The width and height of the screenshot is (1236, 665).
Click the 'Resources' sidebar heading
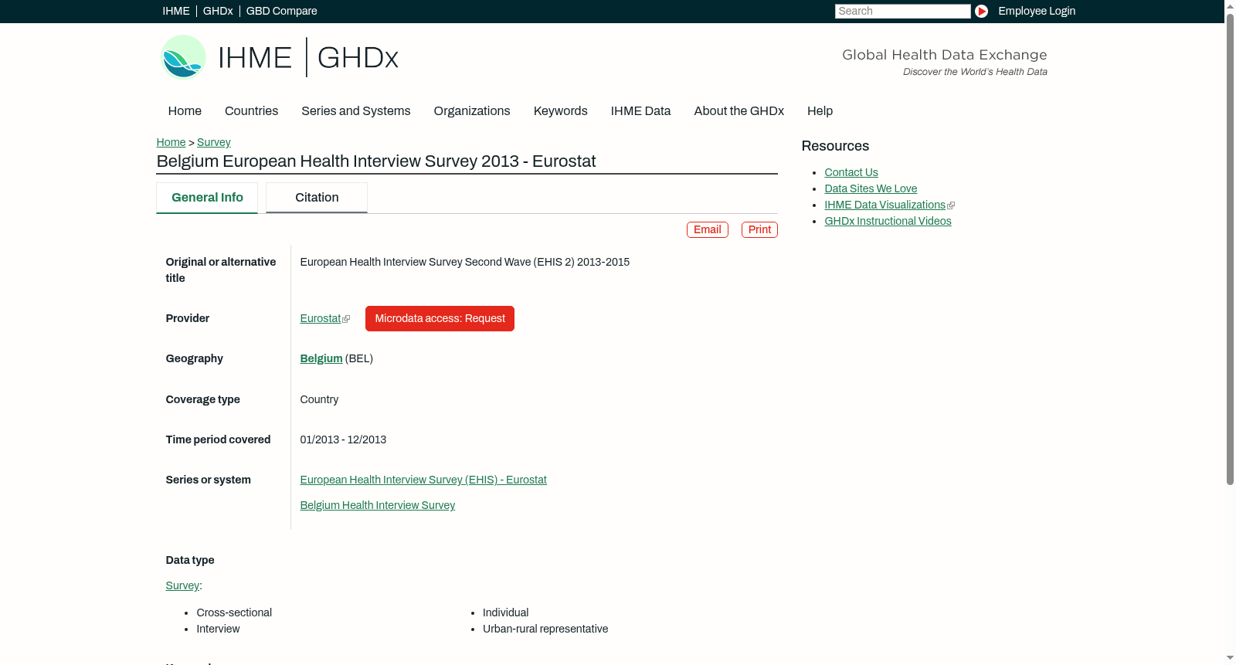click(835, 146)
